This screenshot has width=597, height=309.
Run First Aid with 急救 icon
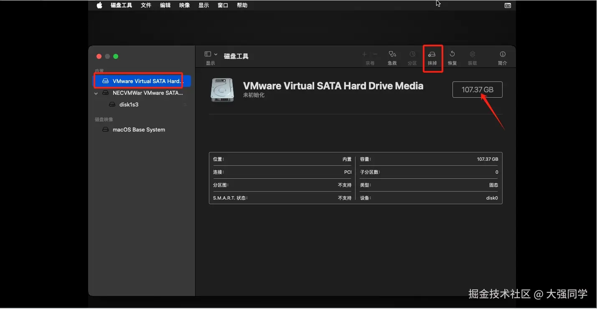[x=392, y=54]
